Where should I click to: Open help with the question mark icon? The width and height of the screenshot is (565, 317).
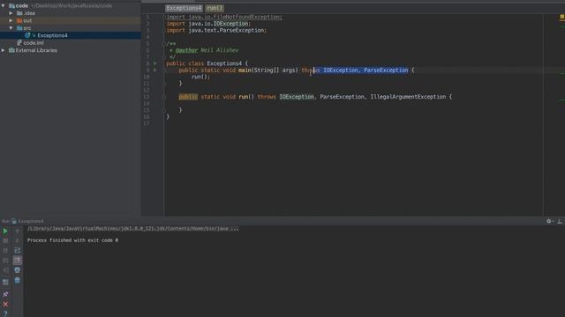tap(5, 313)
